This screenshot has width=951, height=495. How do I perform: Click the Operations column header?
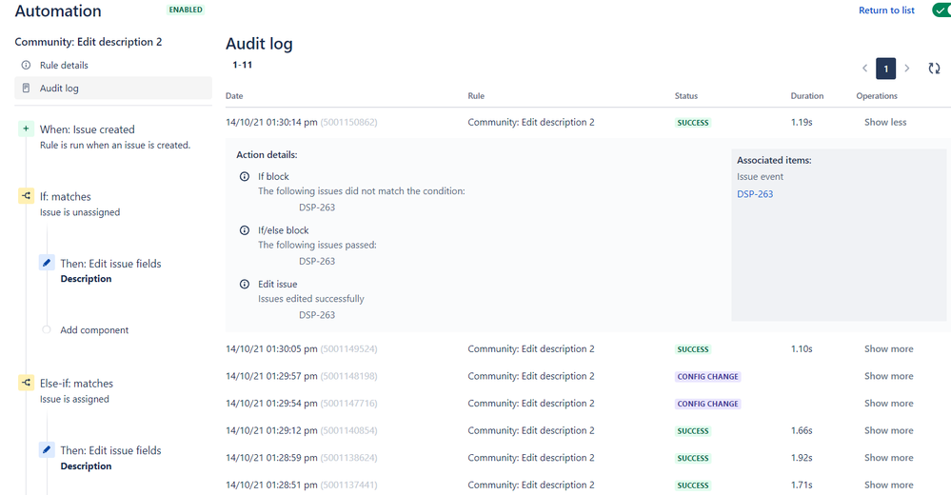(877, 96)
